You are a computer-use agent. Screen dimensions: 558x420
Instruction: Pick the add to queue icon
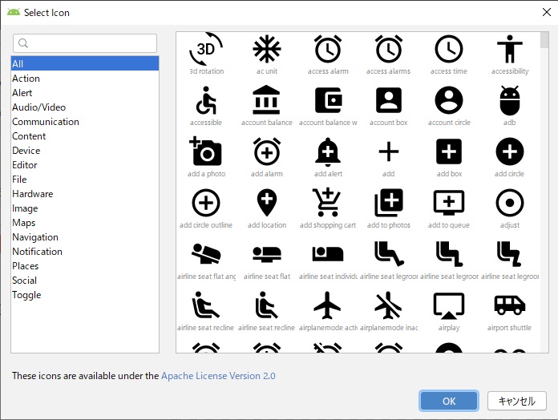[449, 203]
